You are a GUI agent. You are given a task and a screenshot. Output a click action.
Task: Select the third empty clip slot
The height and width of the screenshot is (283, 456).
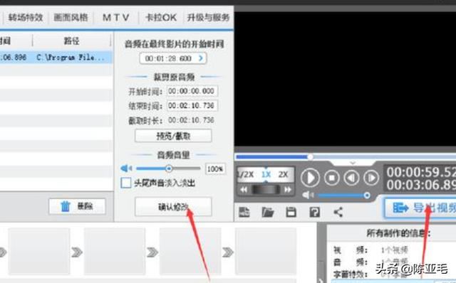tap(190, 252)
